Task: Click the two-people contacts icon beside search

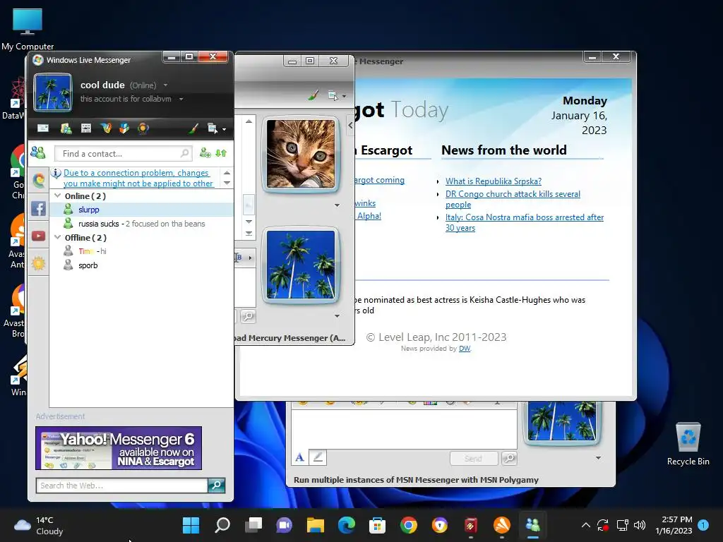Action: click(x=38, y=152)
